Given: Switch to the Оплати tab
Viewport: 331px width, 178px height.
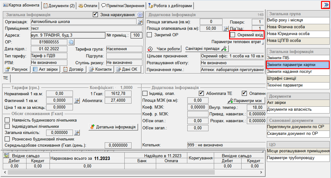Looking at the screenshot, I should 88,6.
